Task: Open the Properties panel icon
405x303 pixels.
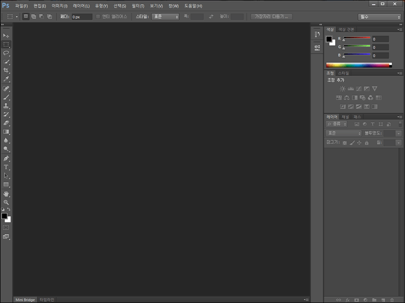Action: (317, 48)
